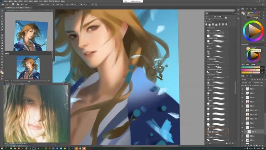The width and height of the screenshot is (266, 150).
Task: Switch to the first Color panel tab
Action: click(x=243, y=9)
